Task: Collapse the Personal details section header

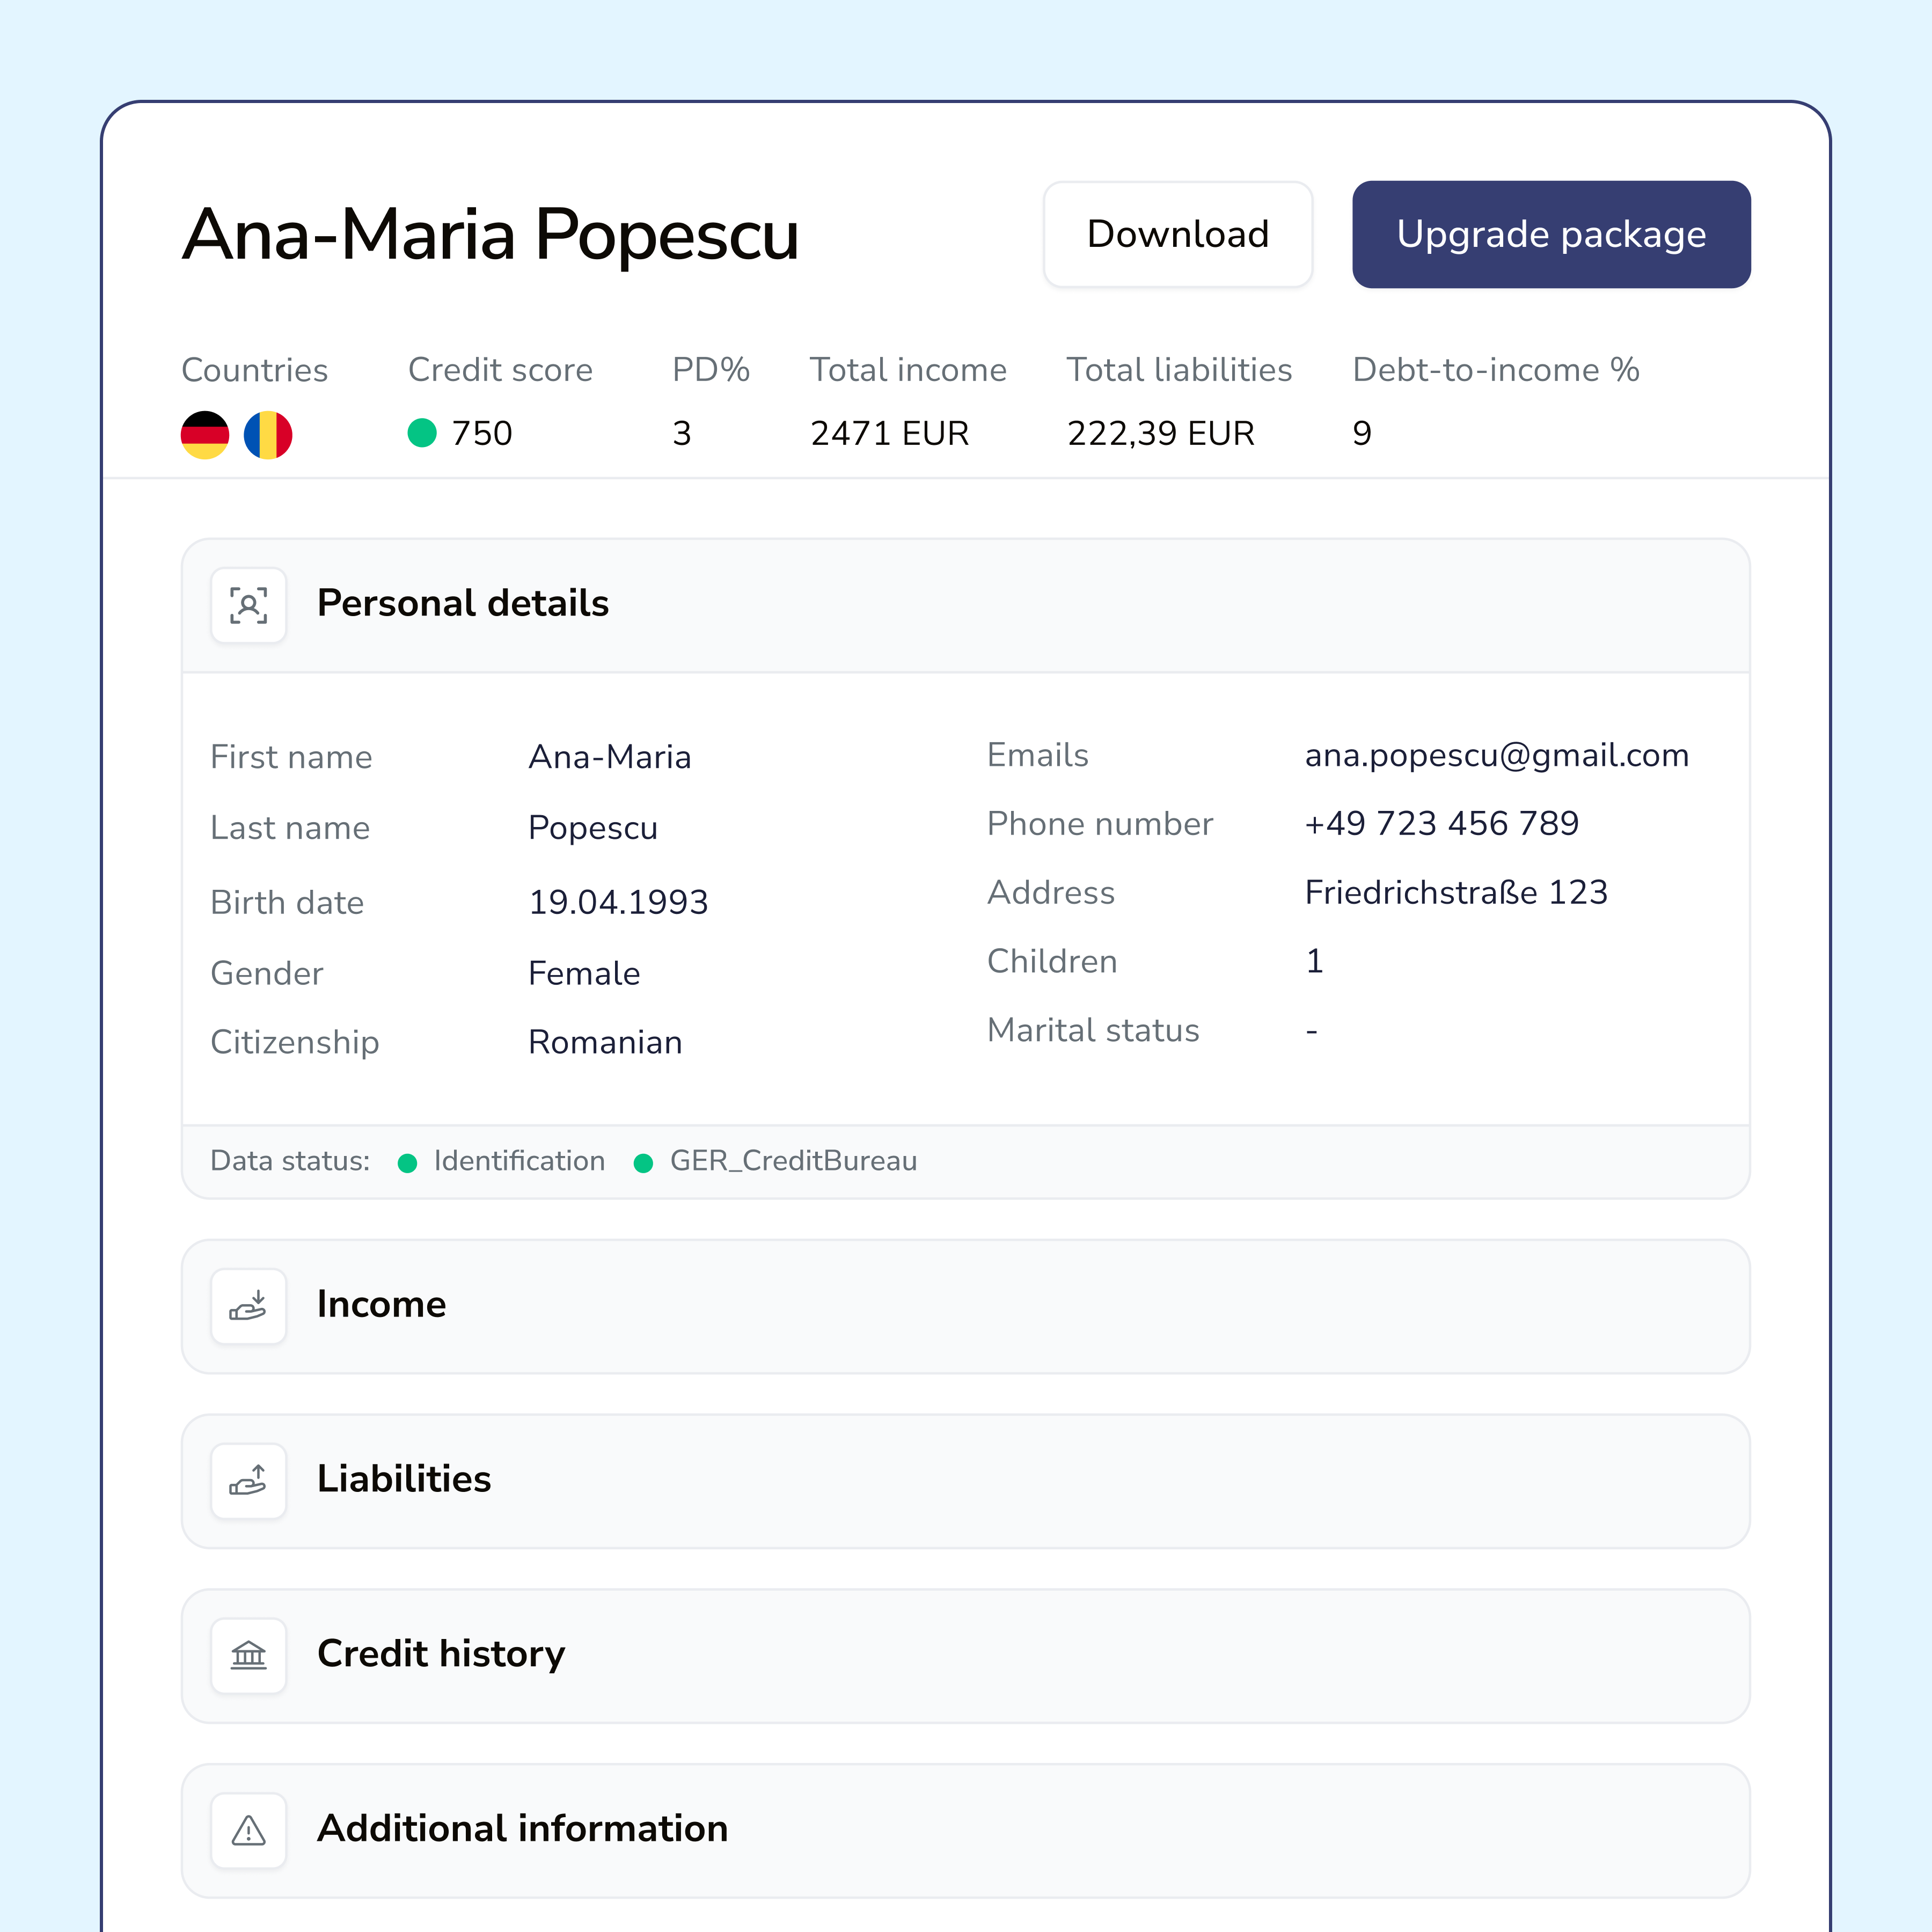Action: pos(965,605)
